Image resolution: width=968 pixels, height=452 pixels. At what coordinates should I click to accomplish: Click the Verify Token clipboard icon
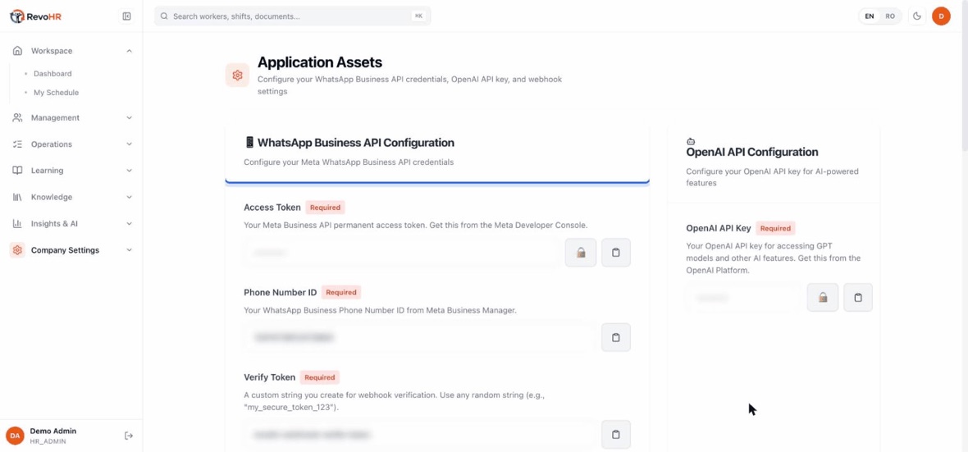[x=615, y=434]
